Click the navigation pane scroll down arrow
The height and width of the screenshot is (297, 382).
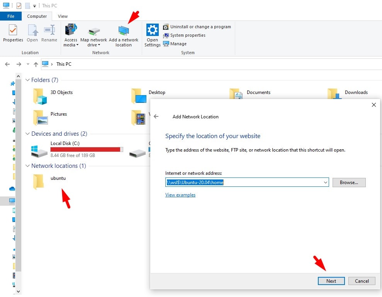[x=18, y=291]
